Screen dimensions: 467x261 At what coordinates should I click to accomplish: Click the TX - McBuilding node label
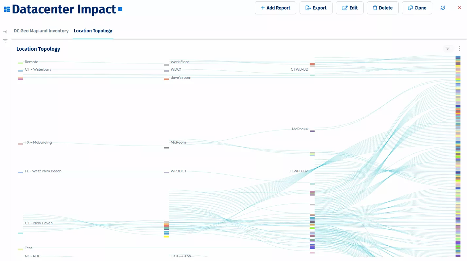(x=38, y=142)
